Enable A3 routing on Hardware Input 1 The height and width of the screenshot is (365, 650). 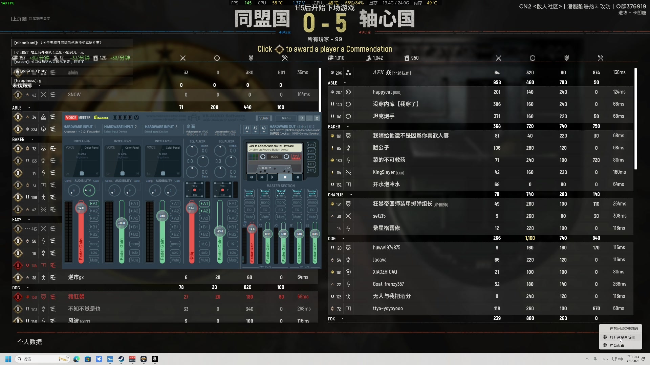click(x=94, y=218)
